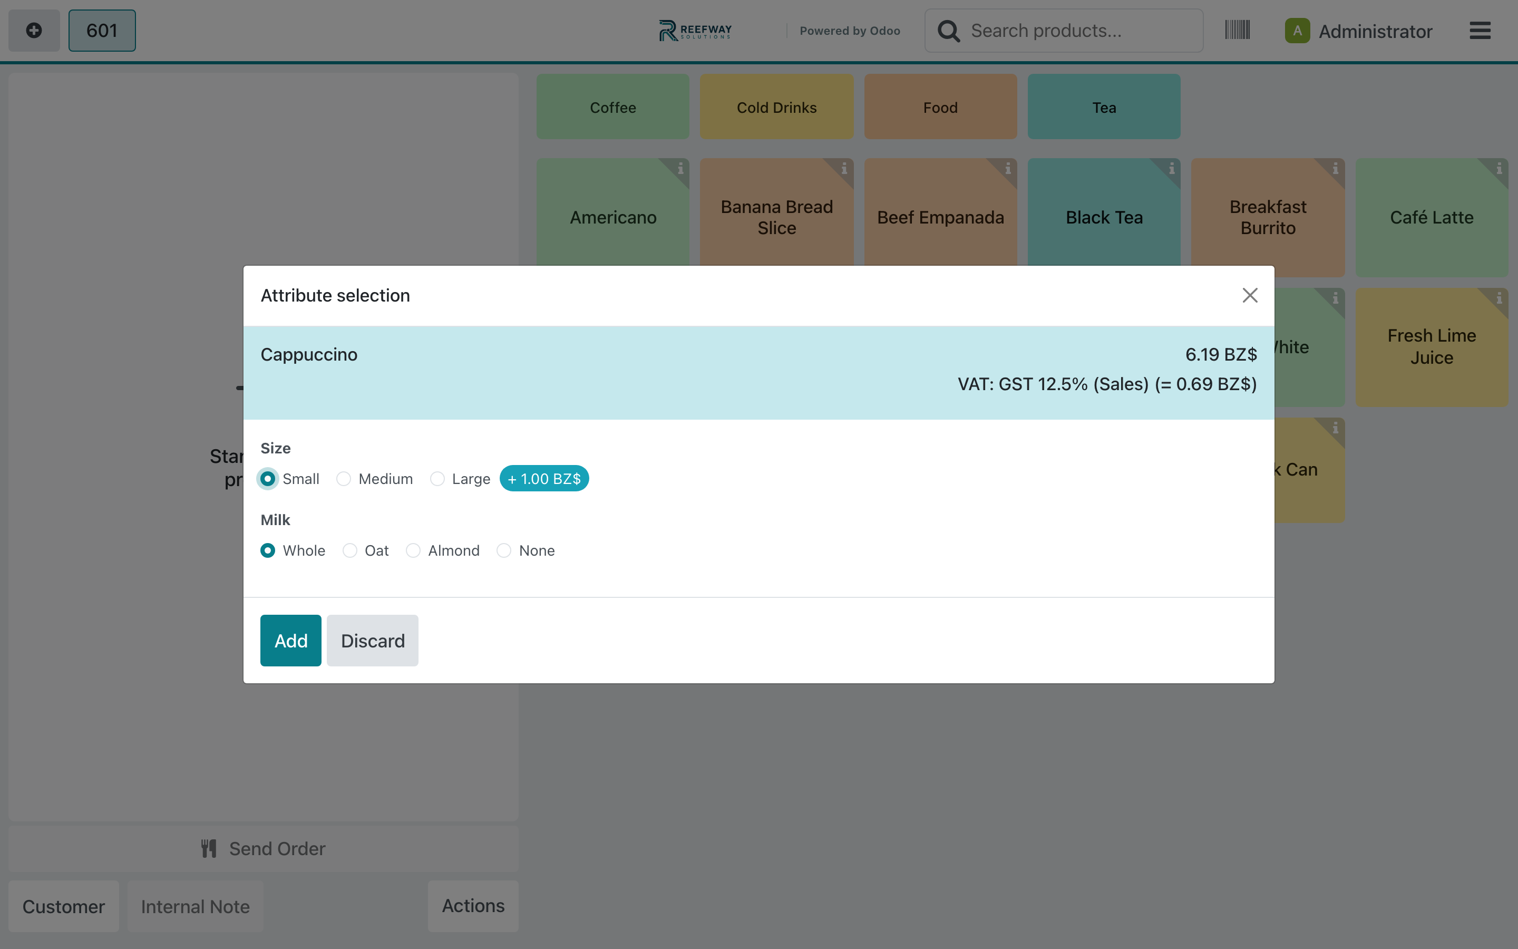Filter by the Cold Drinks category
1518x949 pixels.
point(776,106)
